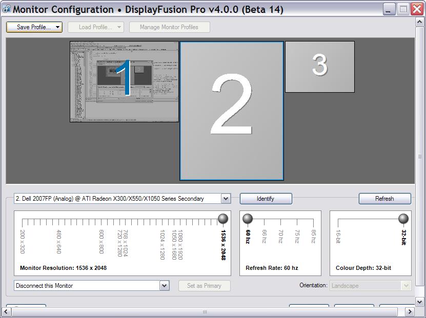Image resolution: width=426 pixels, height=318 pixels.
Task: Click the colour depth slider knob
Action: coord(403,219)
